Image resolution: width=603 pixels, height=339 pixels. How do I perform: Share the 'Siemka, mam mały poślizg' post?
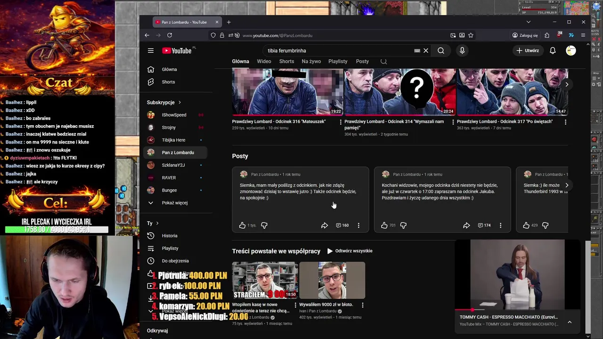click(x=325, y=226)
